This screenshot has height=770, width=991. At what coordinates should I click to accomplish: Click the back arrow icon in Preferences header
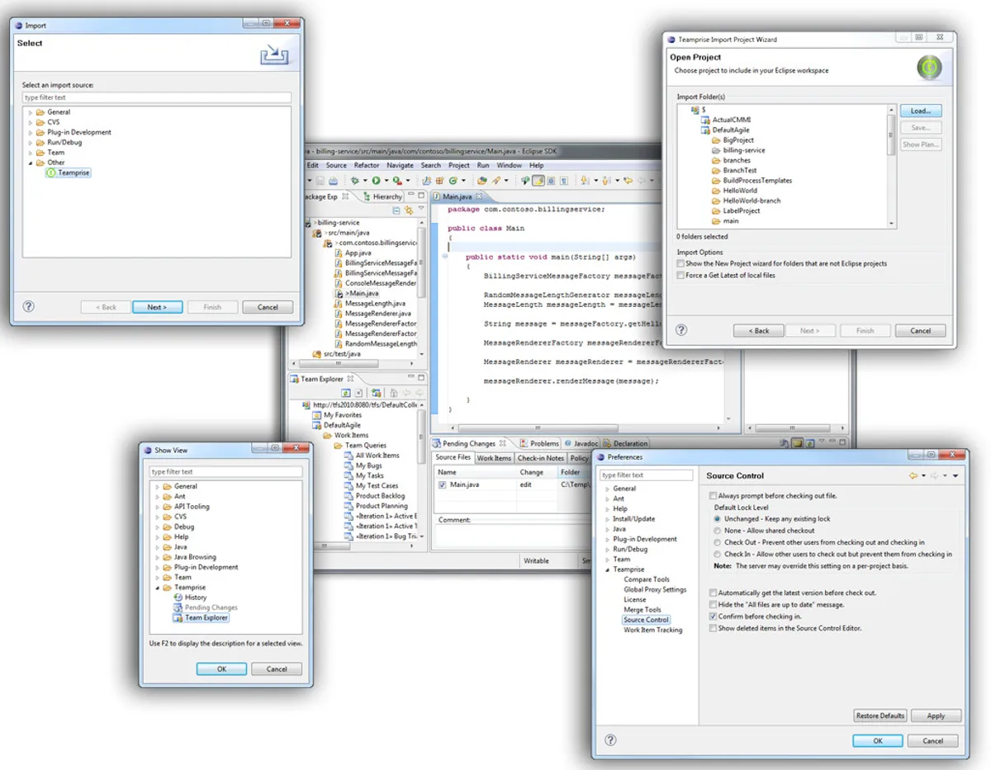click(x=913, y=475)
